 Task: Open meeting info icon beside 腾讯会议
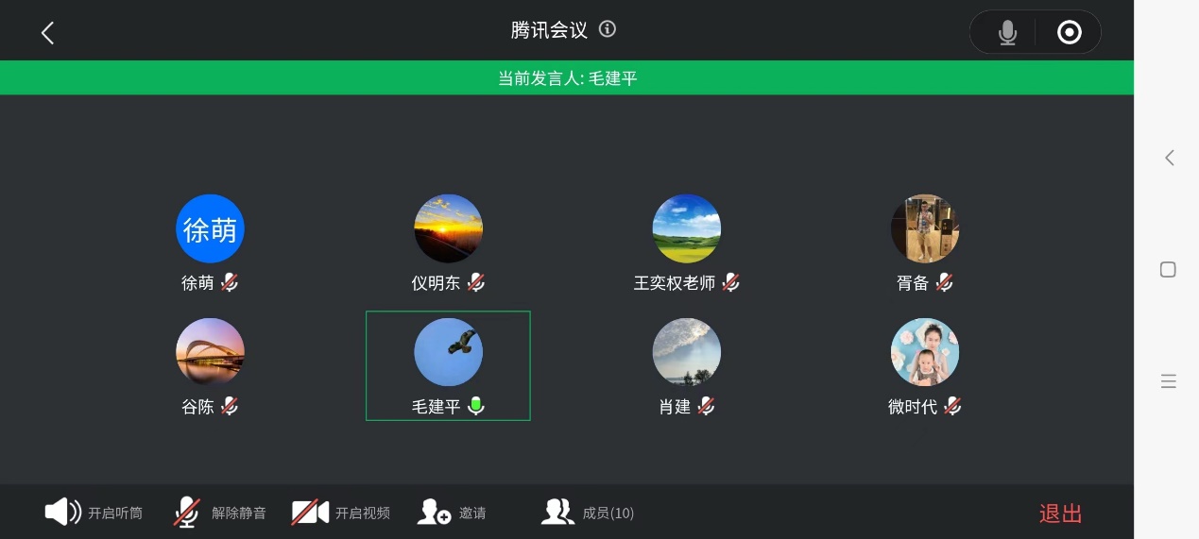point(608,29)
